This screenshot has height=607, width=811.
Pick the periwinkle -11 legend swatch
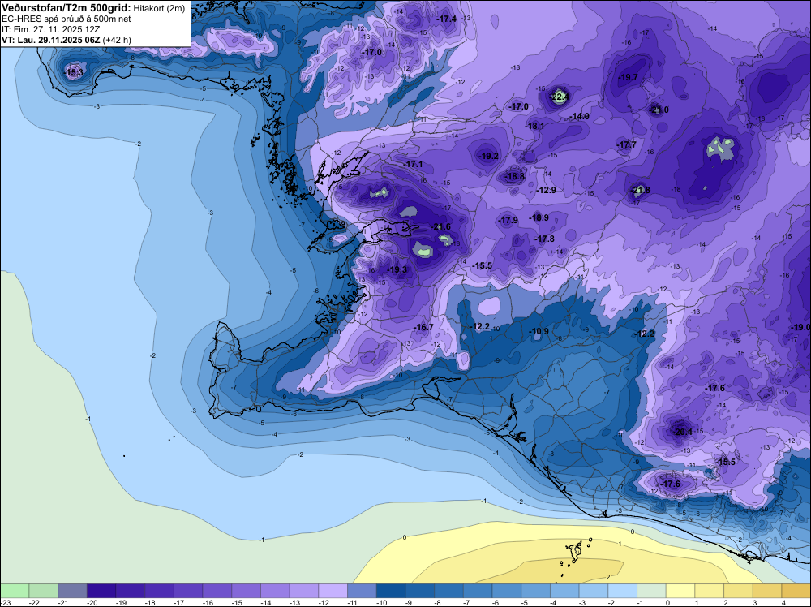[x=362, y=591]
